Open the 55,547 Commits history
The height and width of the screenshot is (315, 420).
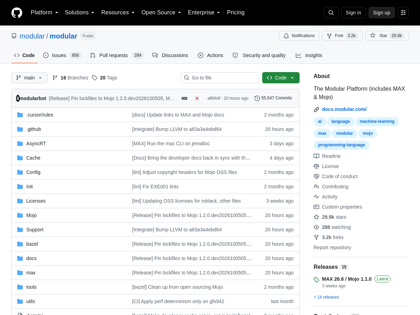point(273,98)
